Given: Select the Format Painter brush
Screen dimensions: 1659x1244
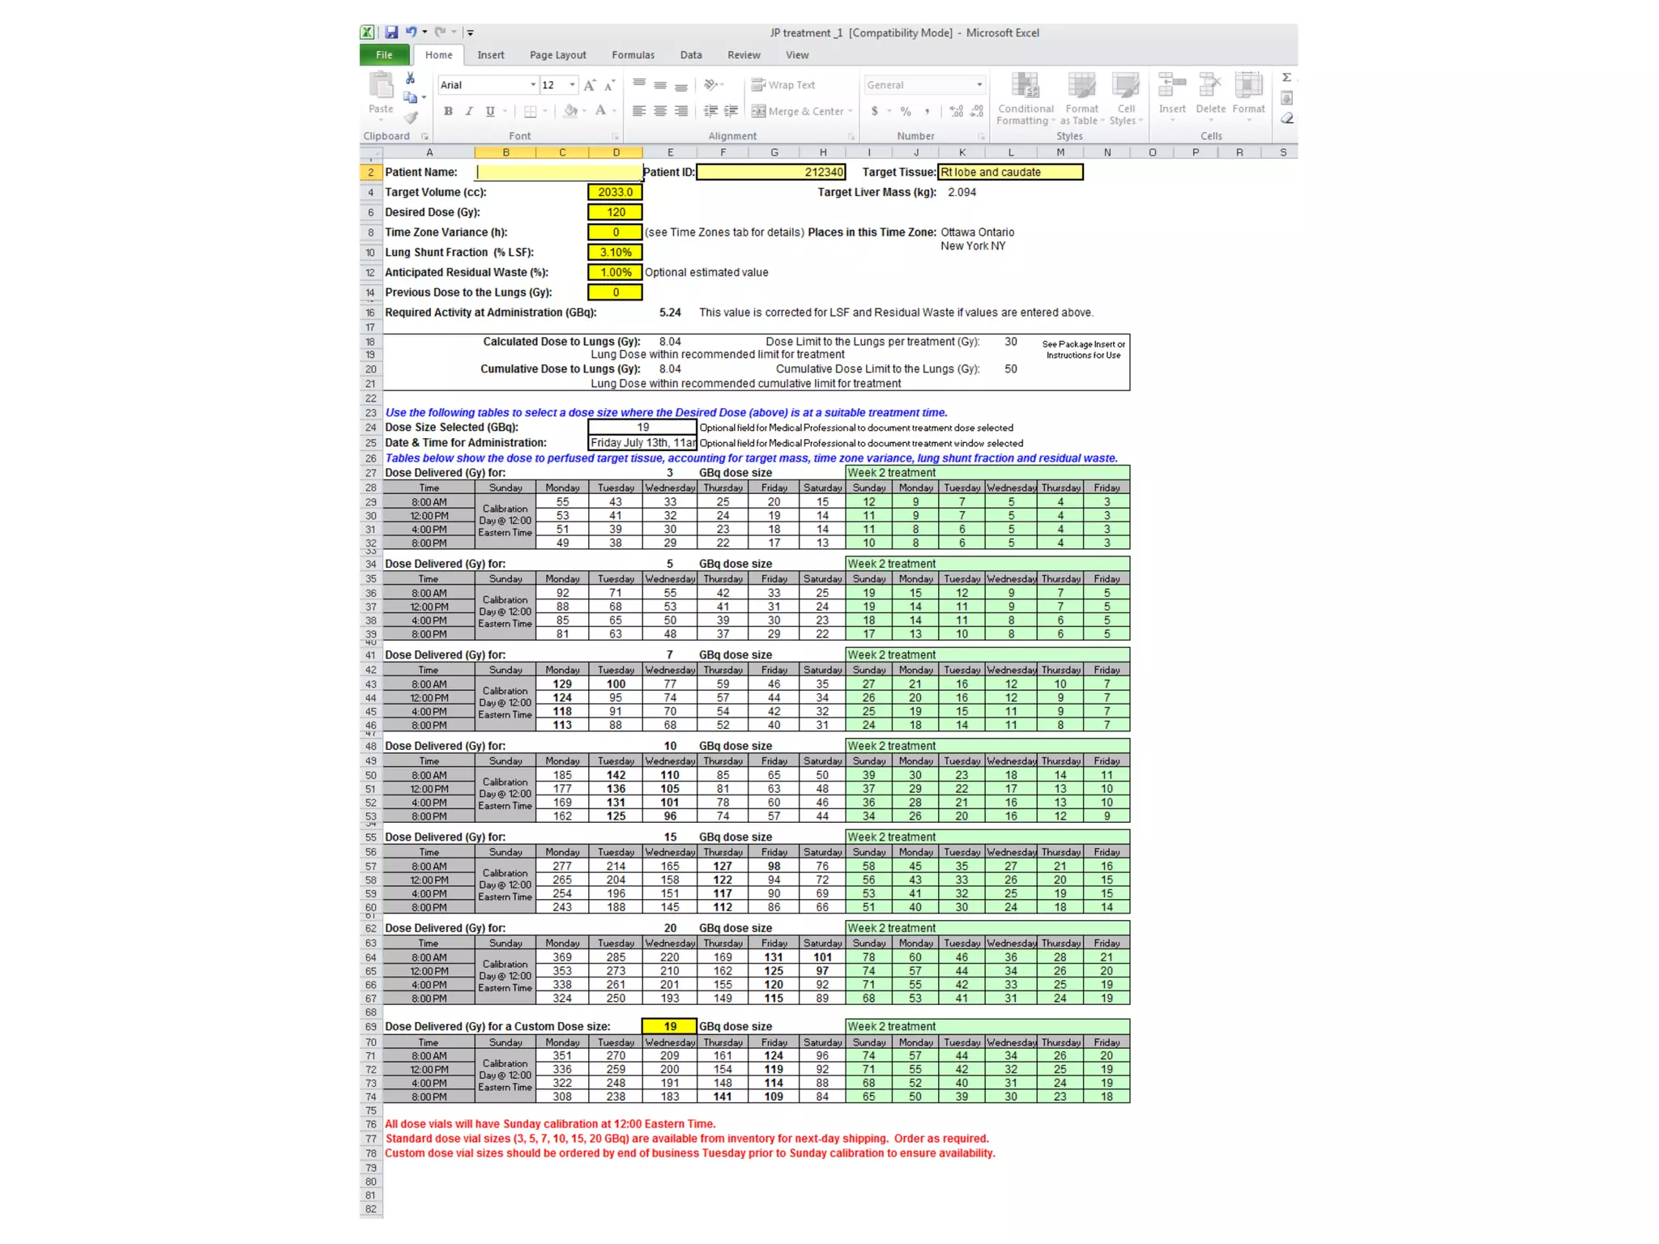Looking at the screenshot, I should point(411,118).
